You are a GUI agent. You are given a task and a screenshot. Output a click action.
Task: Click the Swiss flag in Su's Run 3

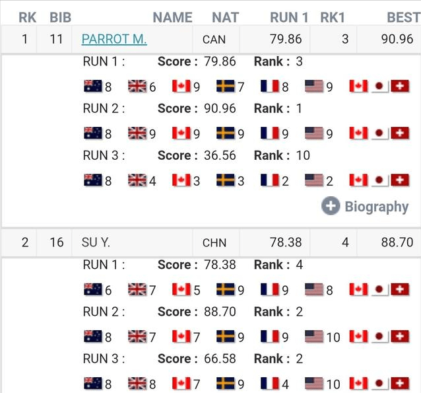pyautogui.click(x=400, y=383)
